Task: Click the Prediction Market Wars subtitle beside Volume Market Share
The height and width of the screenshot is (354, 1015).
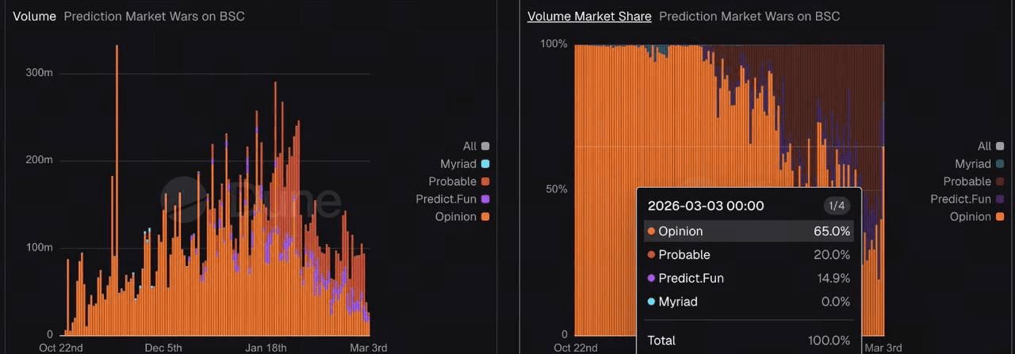Action: (749, 16)
